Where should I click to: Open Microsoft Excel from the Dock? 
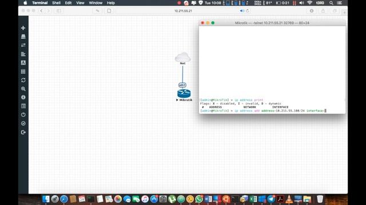point(253,199)
